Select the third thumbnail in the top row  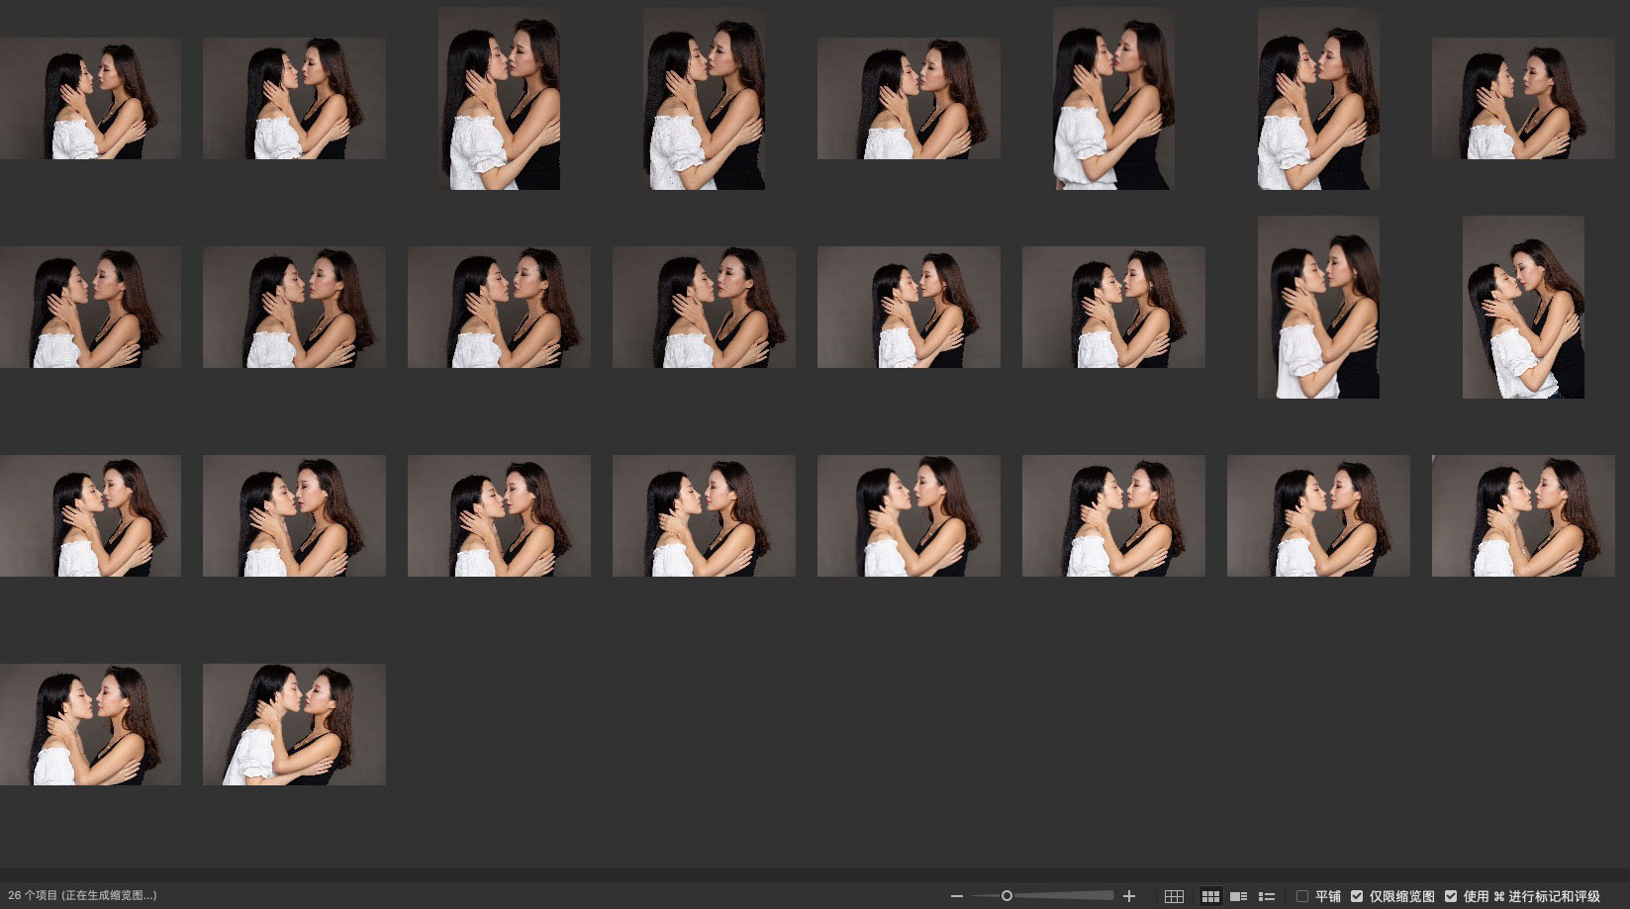pos(499,99)
